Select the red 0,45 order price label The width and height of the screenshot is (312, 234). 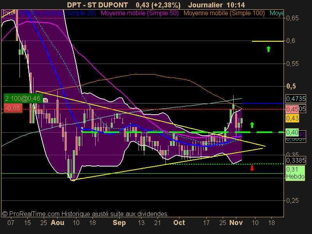292,109
